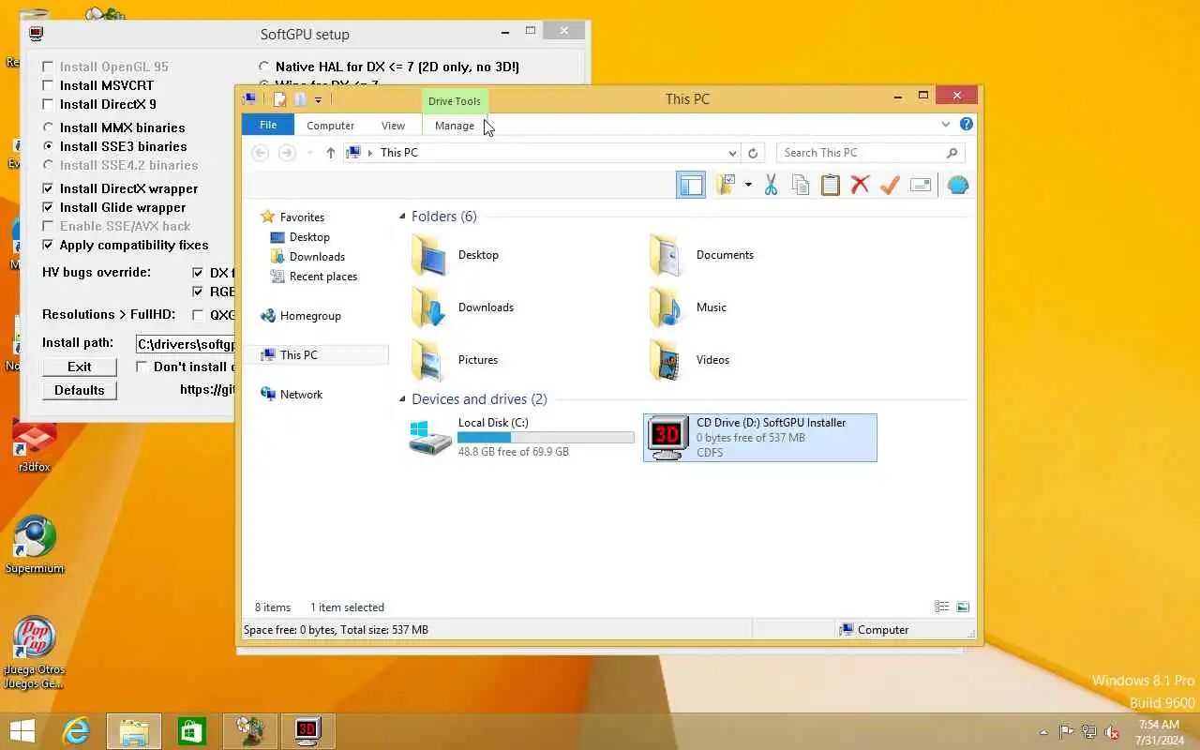Go up one level with up arrow

click(x=330, y=153)
